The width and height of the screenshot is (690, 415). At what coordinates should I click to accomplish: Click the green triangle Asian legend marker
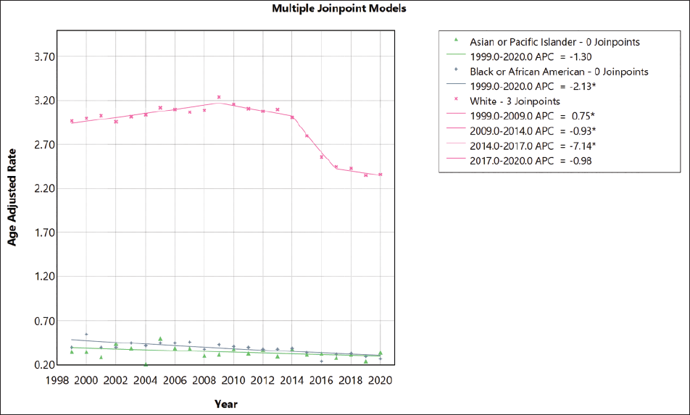[x=456, y=40]
